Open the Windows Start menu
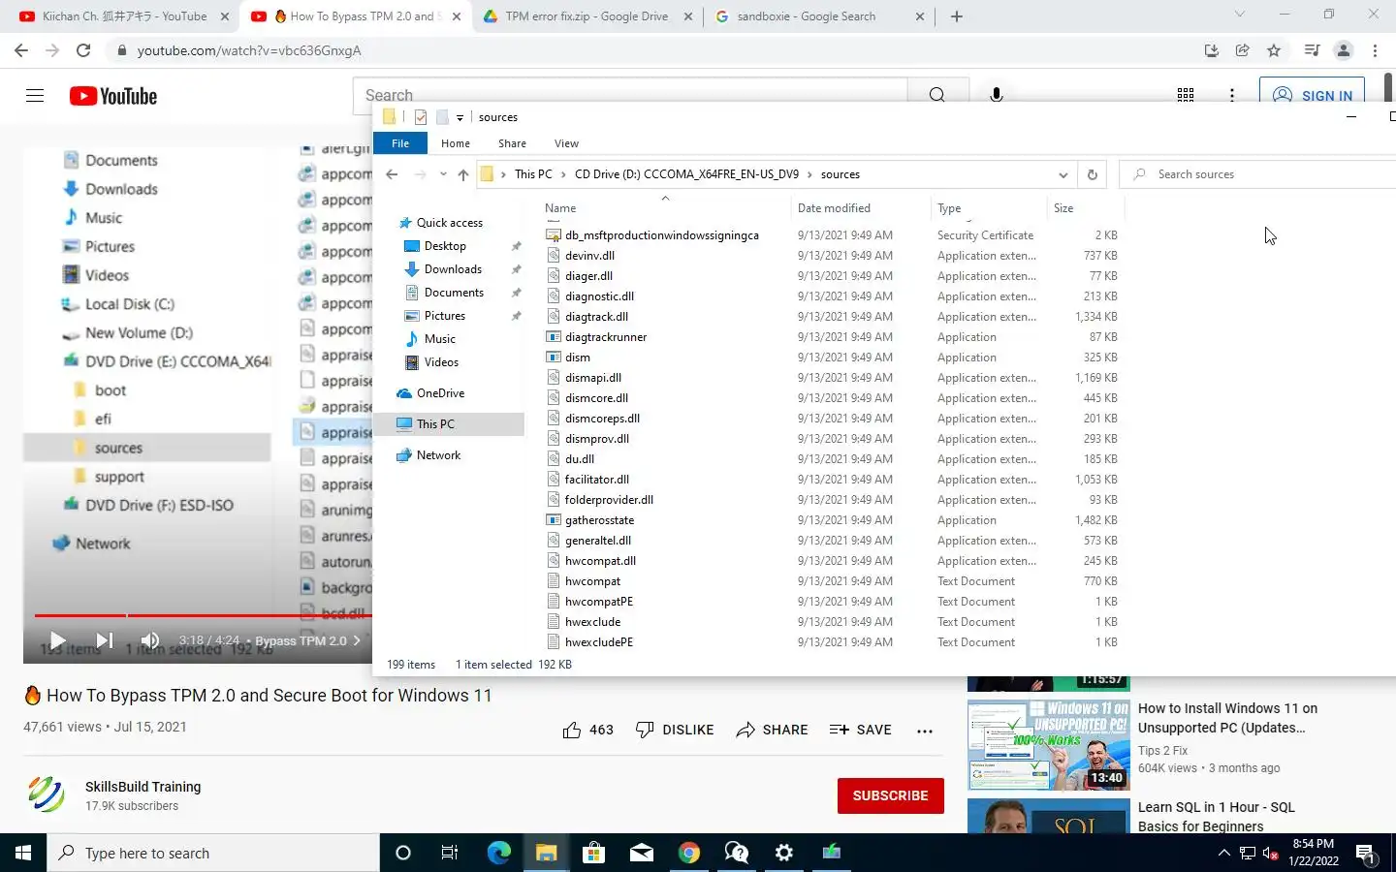 [23, 853]
